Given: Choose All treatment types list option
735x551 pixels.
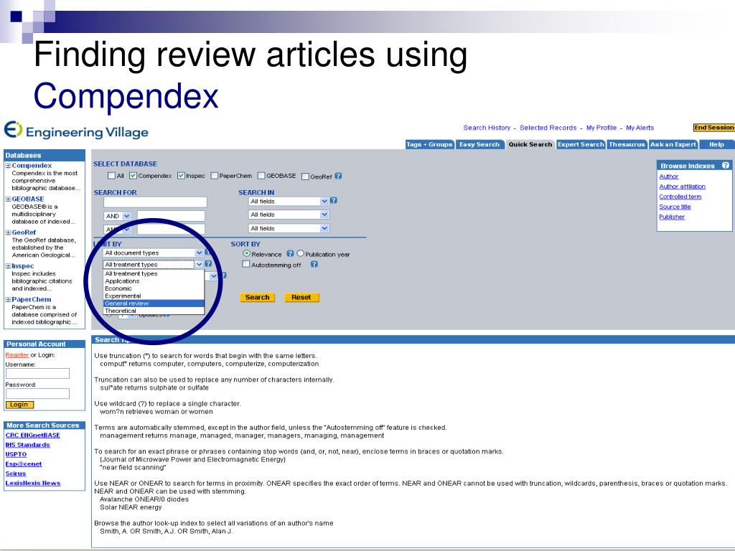Looking at the screenshot, I should pos(154,273).
